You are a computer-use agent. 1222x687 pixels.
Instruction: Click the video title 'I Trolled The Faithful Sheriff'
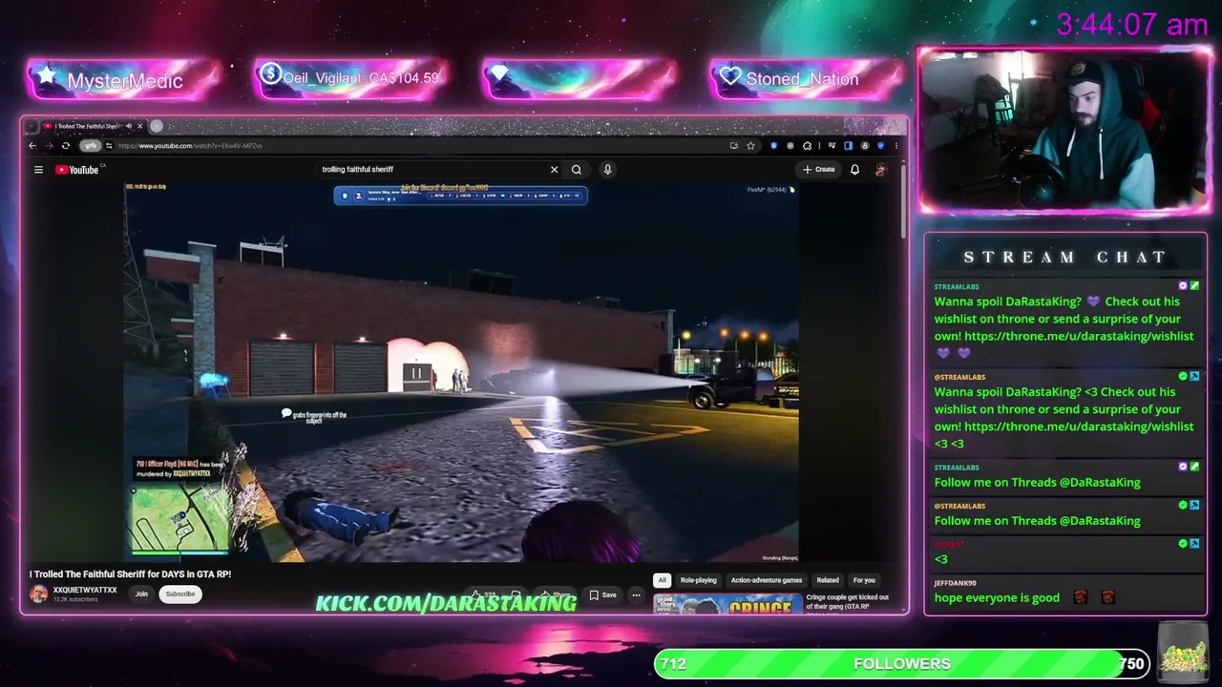[130, 574]
